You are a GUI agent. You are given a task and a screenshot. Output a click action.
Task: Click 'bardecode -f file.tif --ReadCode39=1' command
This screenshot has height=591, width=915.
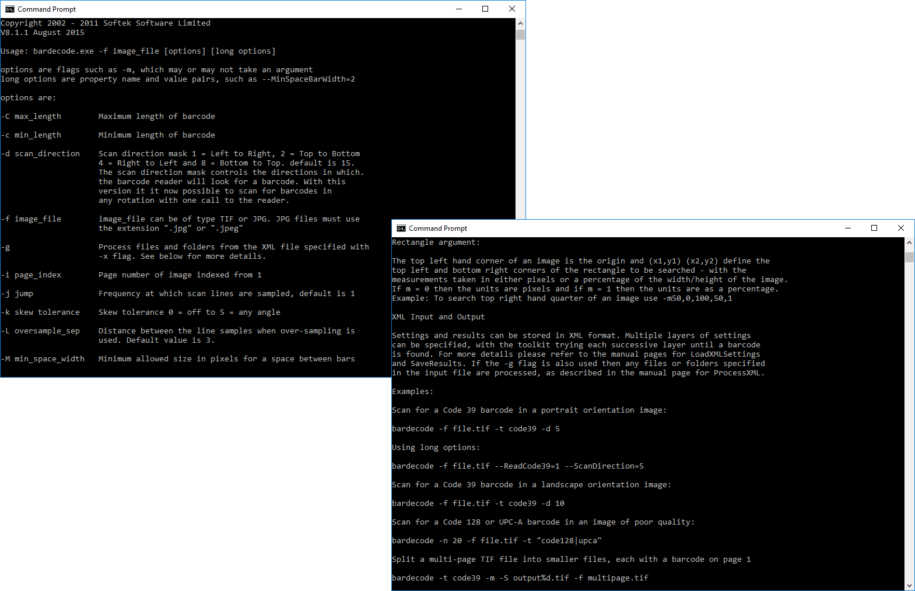click(x=518, y=466)
